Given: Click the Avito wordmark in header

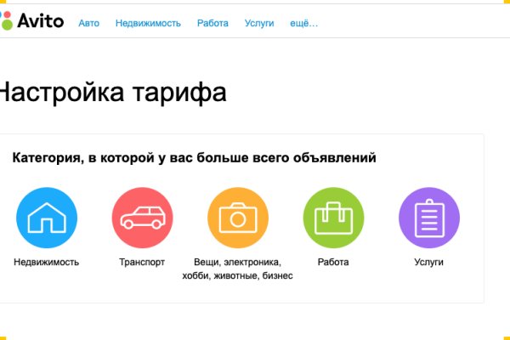Looking at the screenshot, I should pos(40,21).
